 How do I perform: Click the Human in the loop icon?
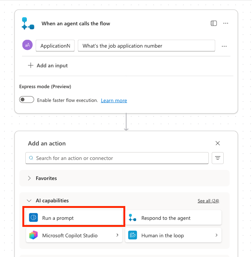pyautogui.click(x=133, y=235)
